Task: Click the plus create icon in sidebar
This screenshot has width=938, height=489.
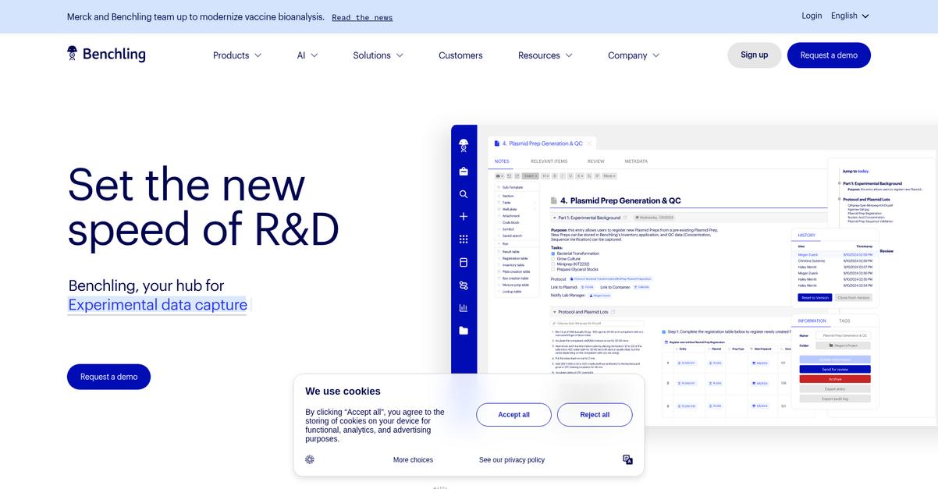Action: click(464, 216)
